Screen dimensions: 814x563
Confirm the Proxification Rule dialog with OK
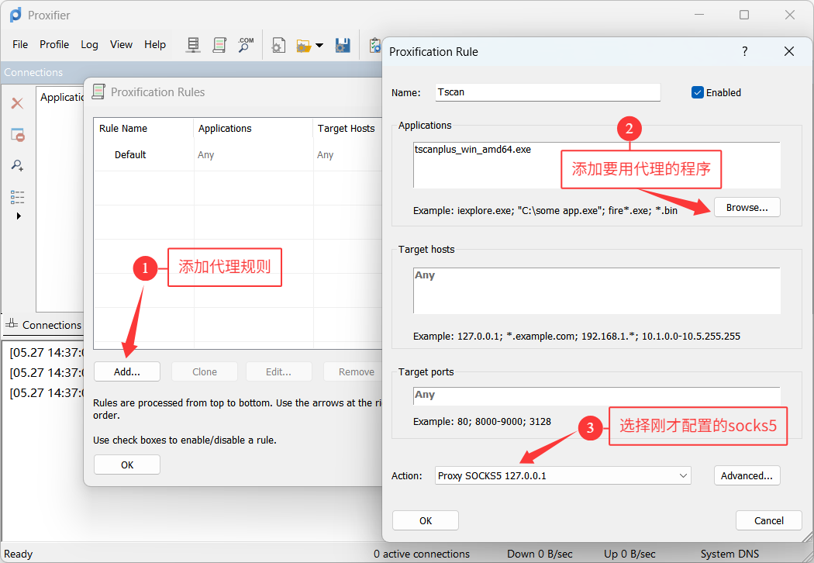tap(425, 520)
